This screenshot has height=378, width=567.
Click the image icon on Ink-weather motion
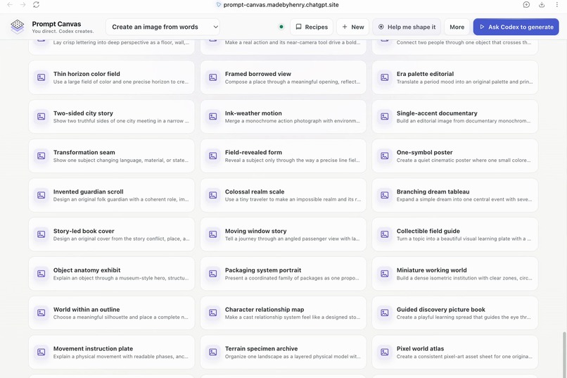[213, 116]
